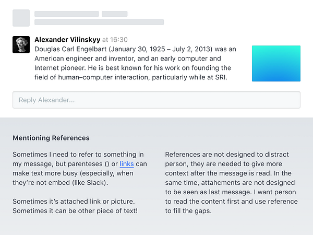Click paragraph starting "Sometimes I need to refer"
313x235 pixels.
(x=80, y=169)
